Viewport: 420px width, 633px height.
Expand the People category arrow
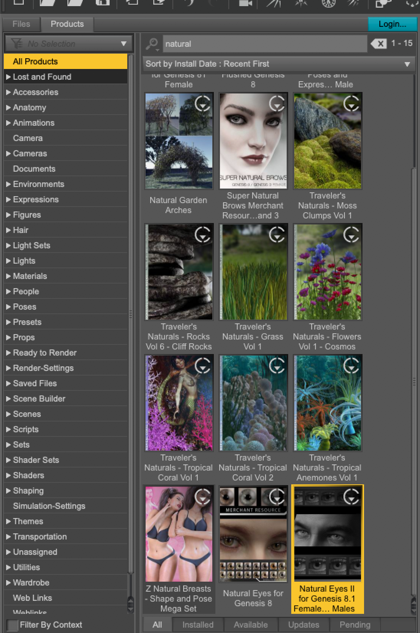[8, 291]
